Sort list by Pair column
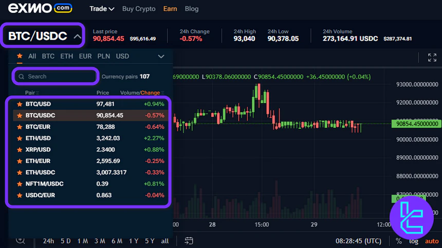 point(31,93)
